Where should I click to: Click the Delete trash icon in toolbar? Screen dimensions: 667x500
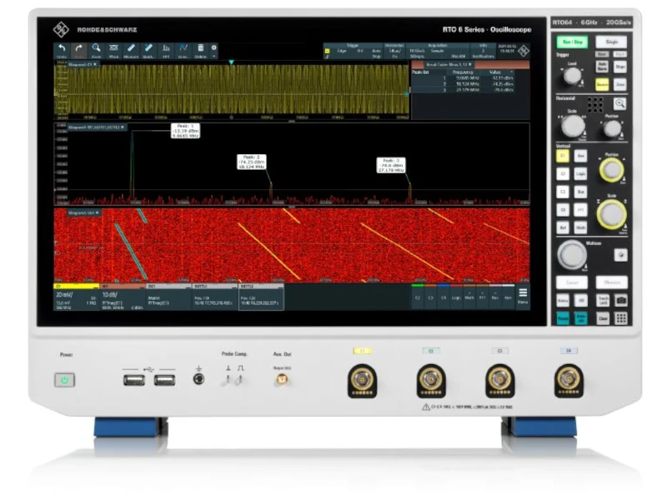coord(201,51)
